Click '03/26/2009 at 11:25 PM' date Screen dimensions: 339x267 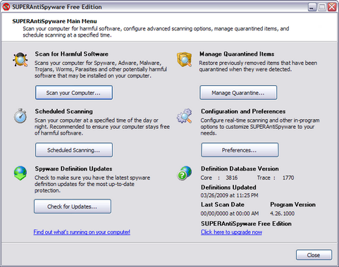(229, 195)
